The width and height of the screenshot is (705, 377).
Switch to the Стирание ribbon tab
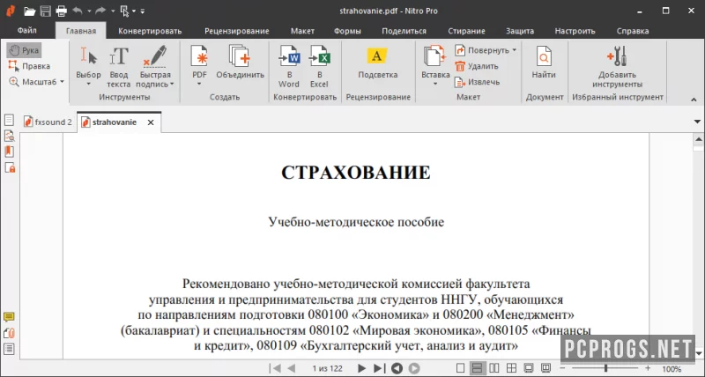[x=466, y=31]
